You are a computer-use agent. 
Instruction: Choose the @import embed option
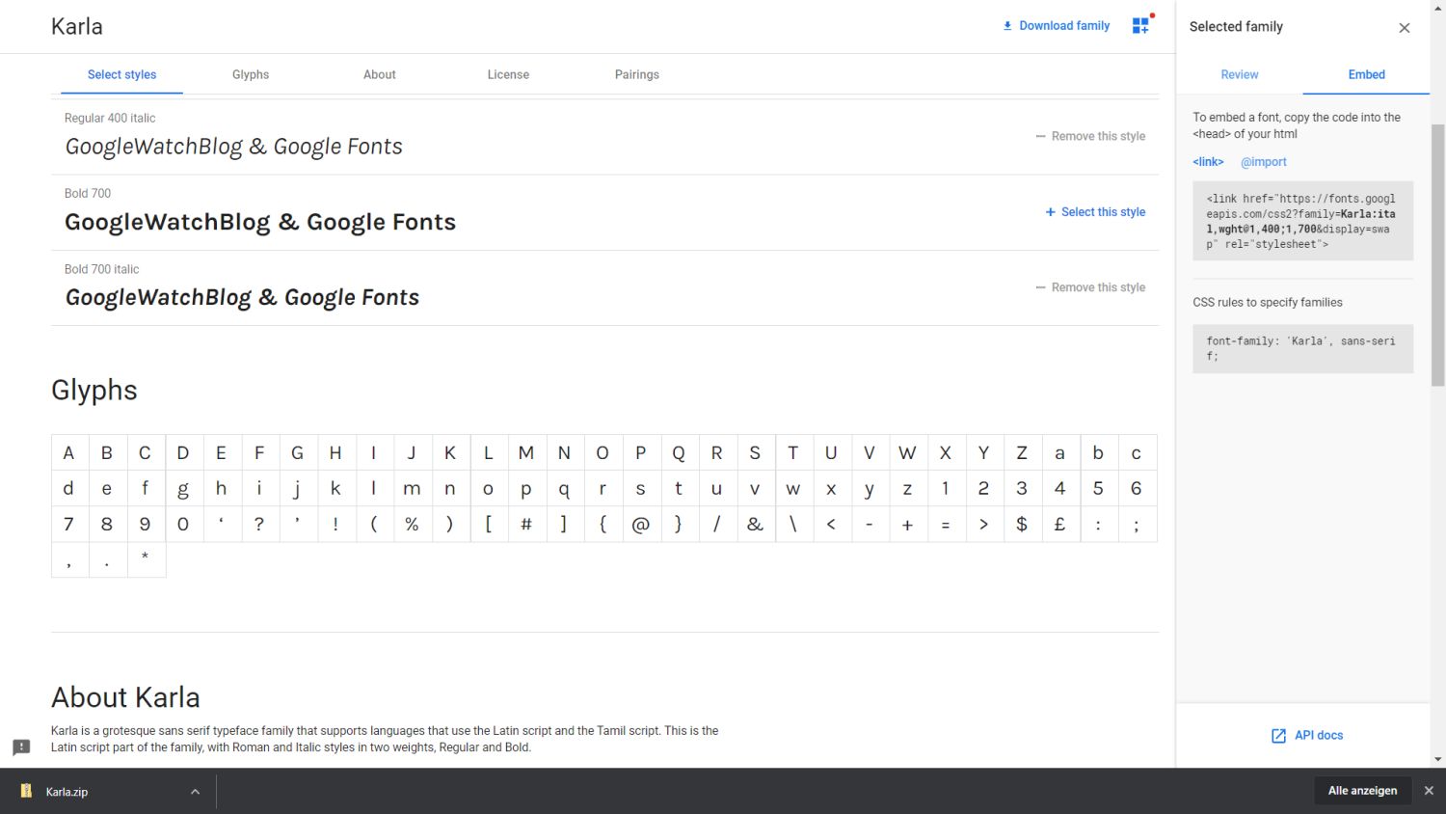tap(1263, 162)
